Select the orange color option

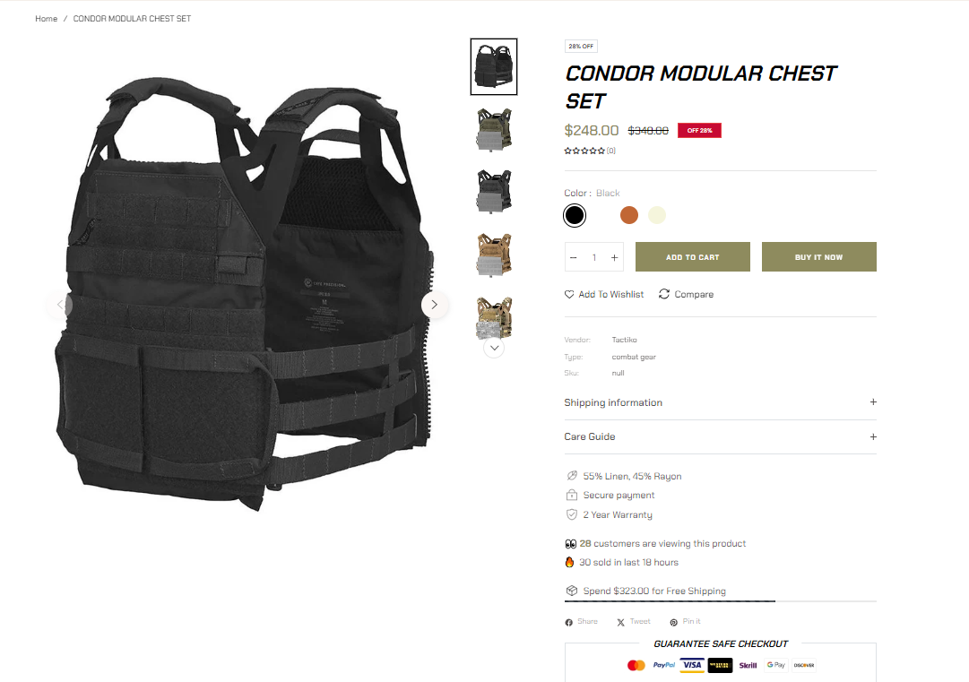(629, 215)
